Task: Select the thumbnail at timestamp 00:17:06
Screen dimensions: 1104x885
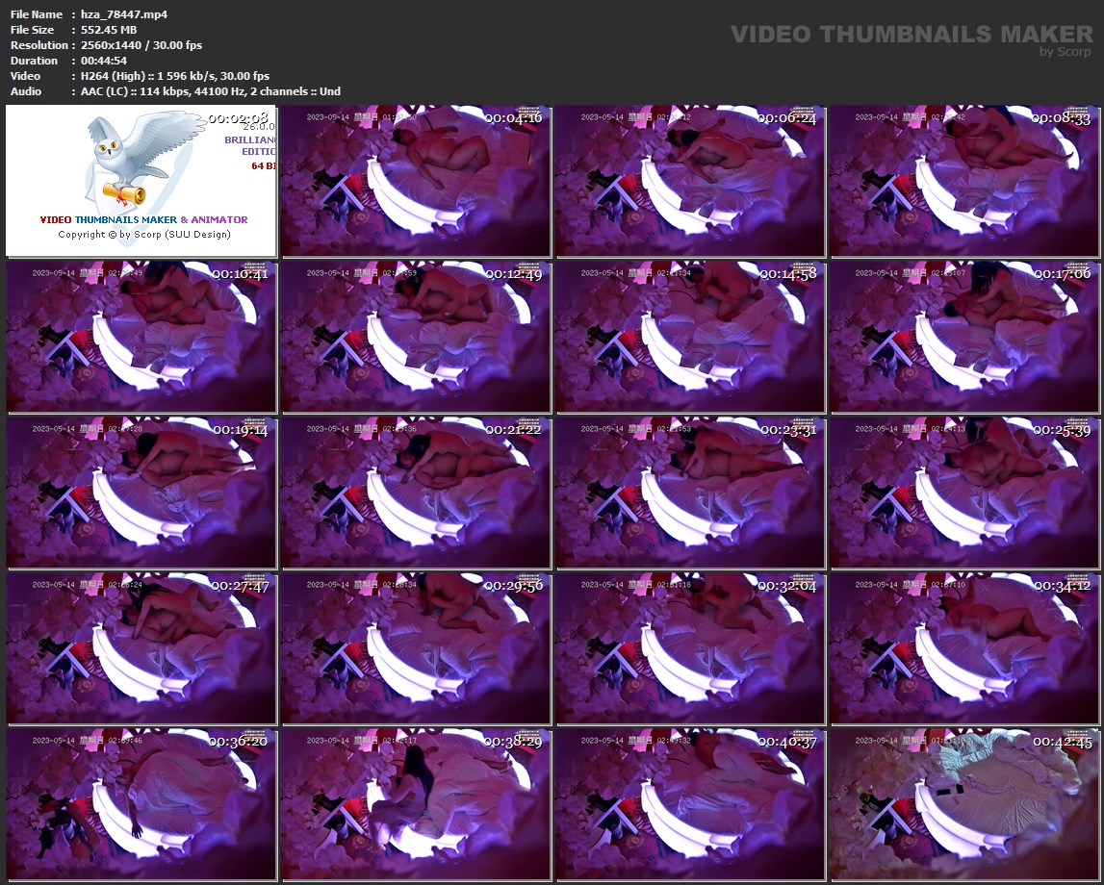Action: click(964, 337)
